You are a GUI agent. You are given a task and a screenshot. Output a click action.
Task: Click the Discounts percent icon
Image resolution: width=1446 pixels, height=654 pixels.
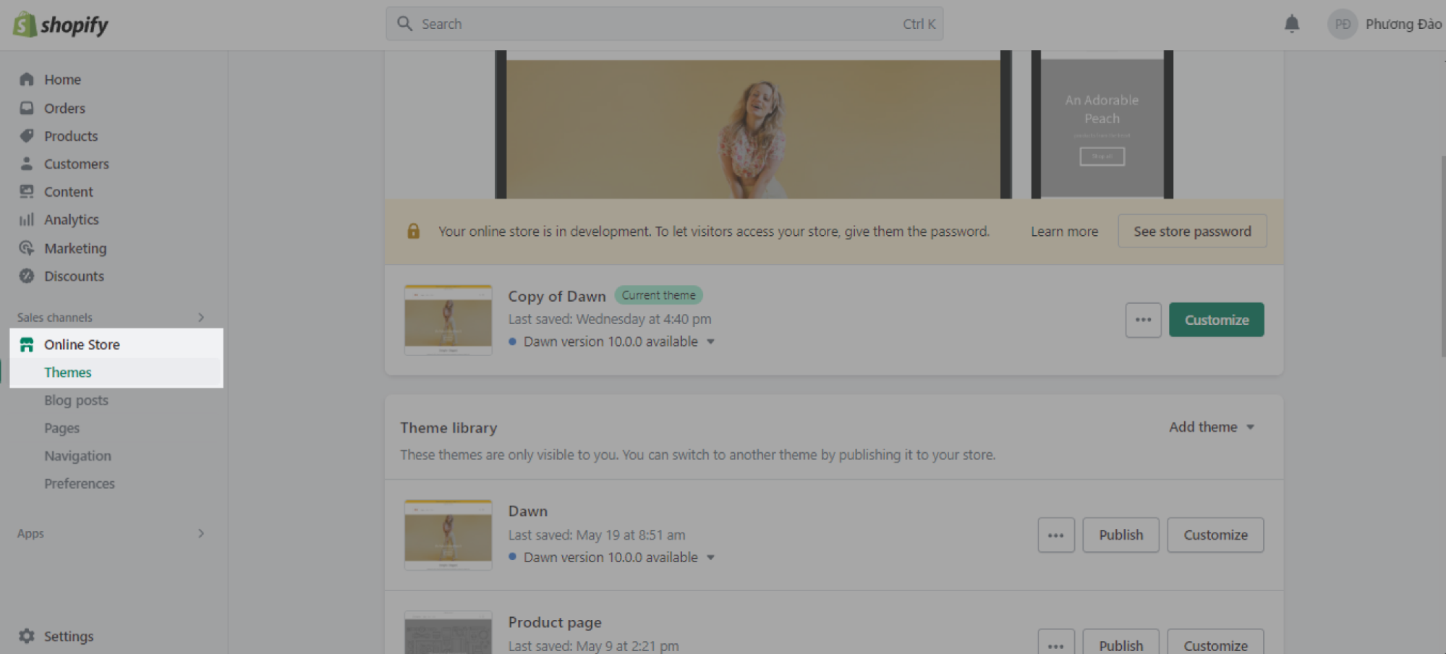click(27, 276)
